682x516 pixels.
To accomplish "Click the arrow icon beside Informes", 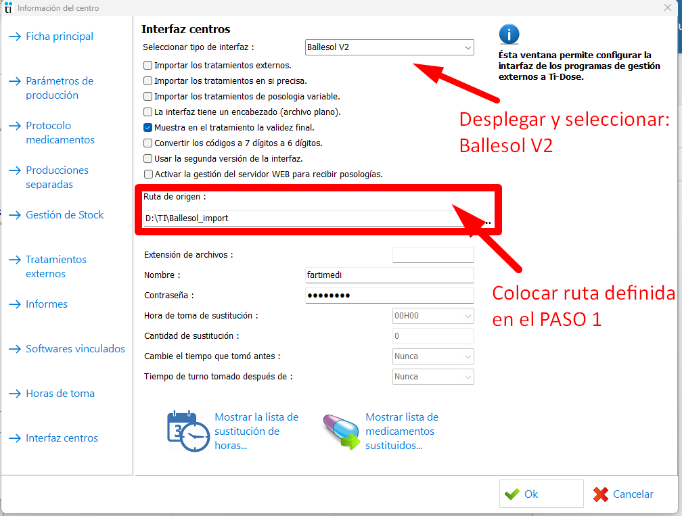I will coord(14,304).
